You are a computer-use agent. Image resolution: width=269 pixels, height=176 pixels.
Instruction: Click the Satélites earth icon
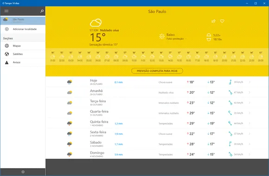click(6, 54)
